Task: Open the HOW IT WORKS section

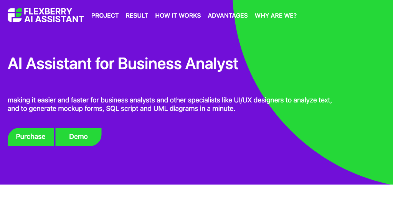Action: [178, 16]
